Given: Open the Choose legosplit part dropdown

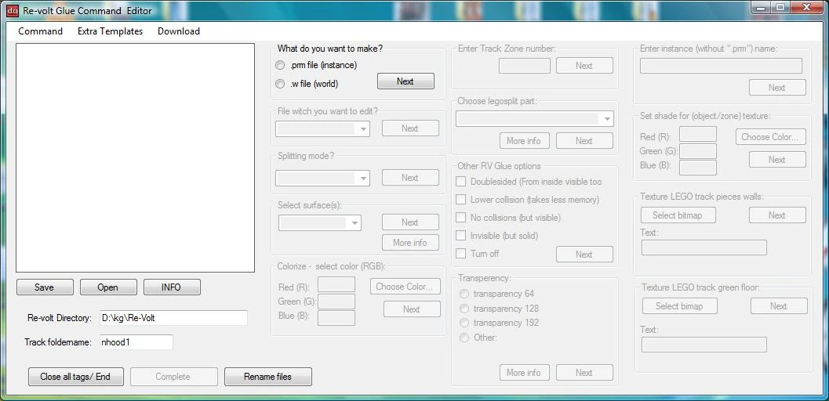Looking at the screenshot, I should point(535,119).
